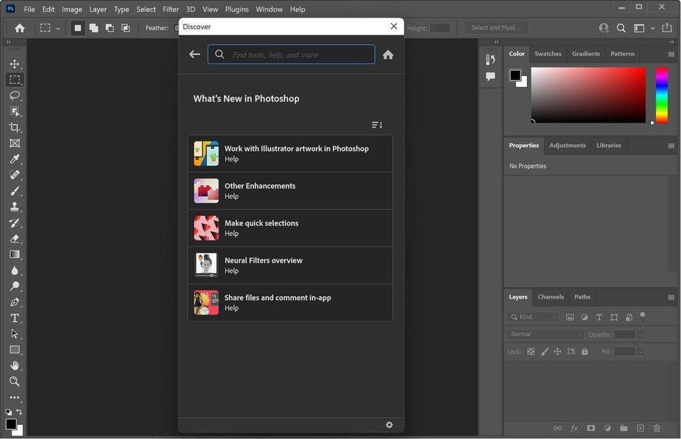Toggle Lock position
Viewport: 681px width, 439px height.
[557, 351]
